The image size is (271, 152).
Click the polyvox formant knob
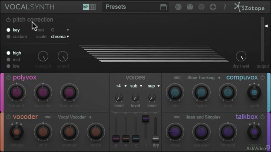tap(17, 92)
